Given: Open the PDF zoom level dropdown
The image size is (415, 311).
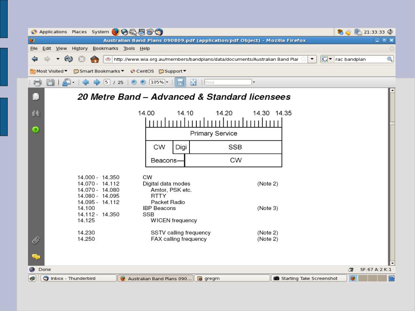Looking at the screenshot, I should 167,82.
